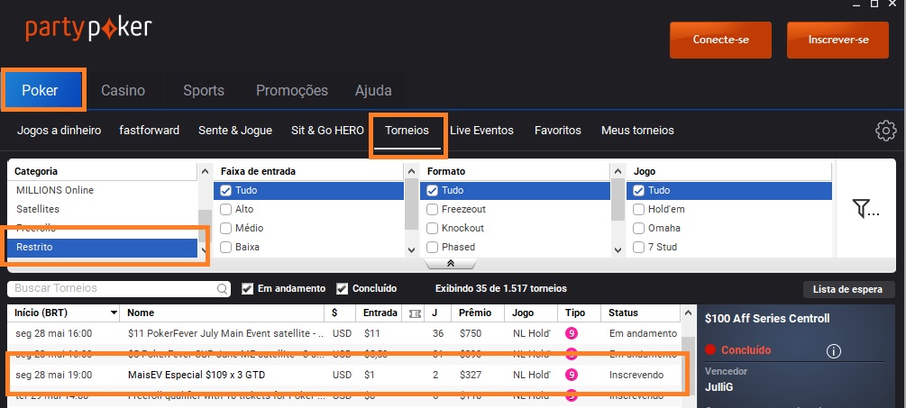This screenshot has width=906, height=408.
Task: Open Meus torneios section
Action: (637, 131)
